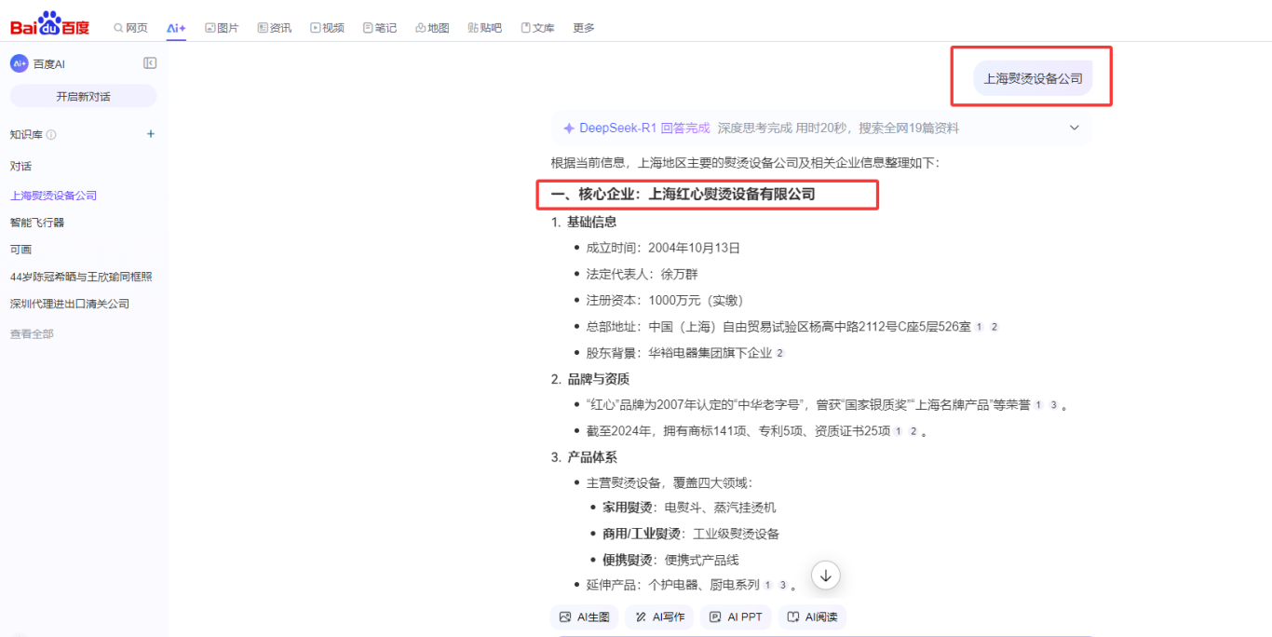Screen dimensions: 1272x637
Task: Switch to the 地图 tab
Action: point(433,28)
